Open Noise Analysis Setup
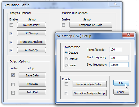The width and height of the screenshot is (139, 107). click(x=90, y=84)
